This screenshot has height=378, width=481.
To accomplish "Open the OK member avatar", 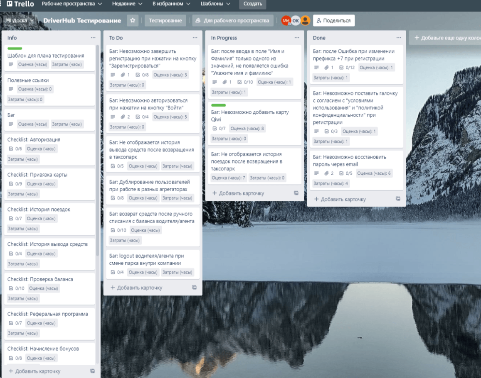I will [x=296, y=20].
